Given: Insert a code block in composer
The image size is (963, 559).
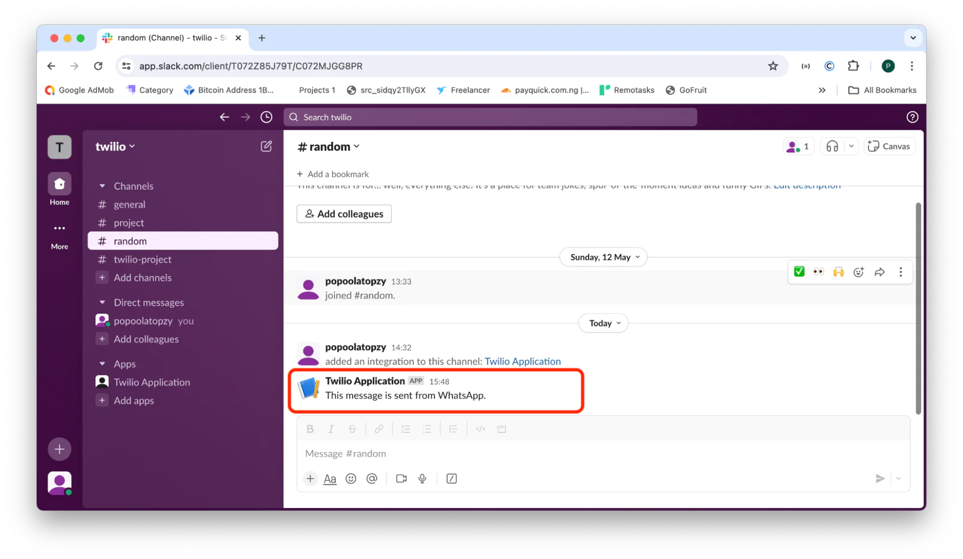Looking at the screenshot, I should coord(501,429).
